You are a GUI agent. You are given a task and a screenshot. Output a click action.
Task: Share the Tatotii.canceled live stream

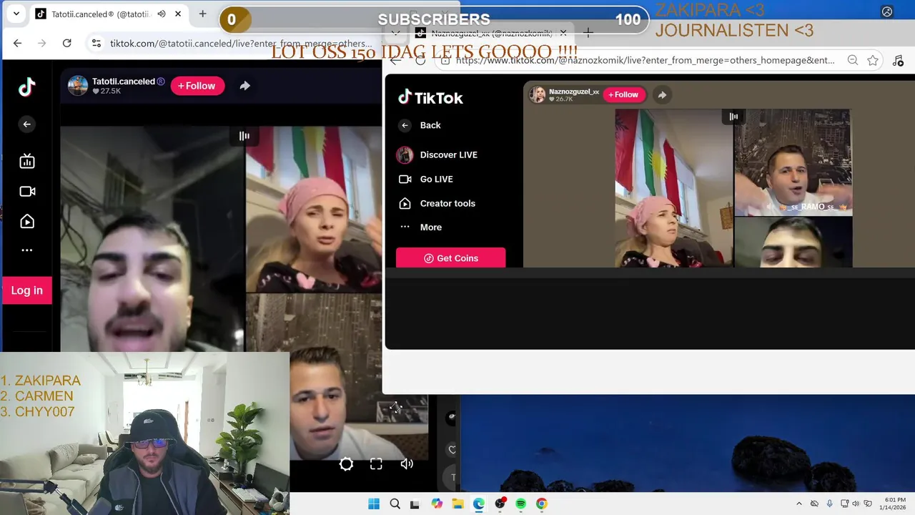[244, 86]
